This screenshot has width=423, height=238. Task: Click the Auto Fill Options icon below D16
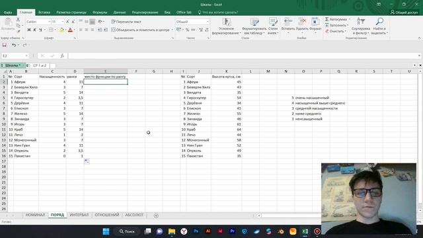[87, 161]
